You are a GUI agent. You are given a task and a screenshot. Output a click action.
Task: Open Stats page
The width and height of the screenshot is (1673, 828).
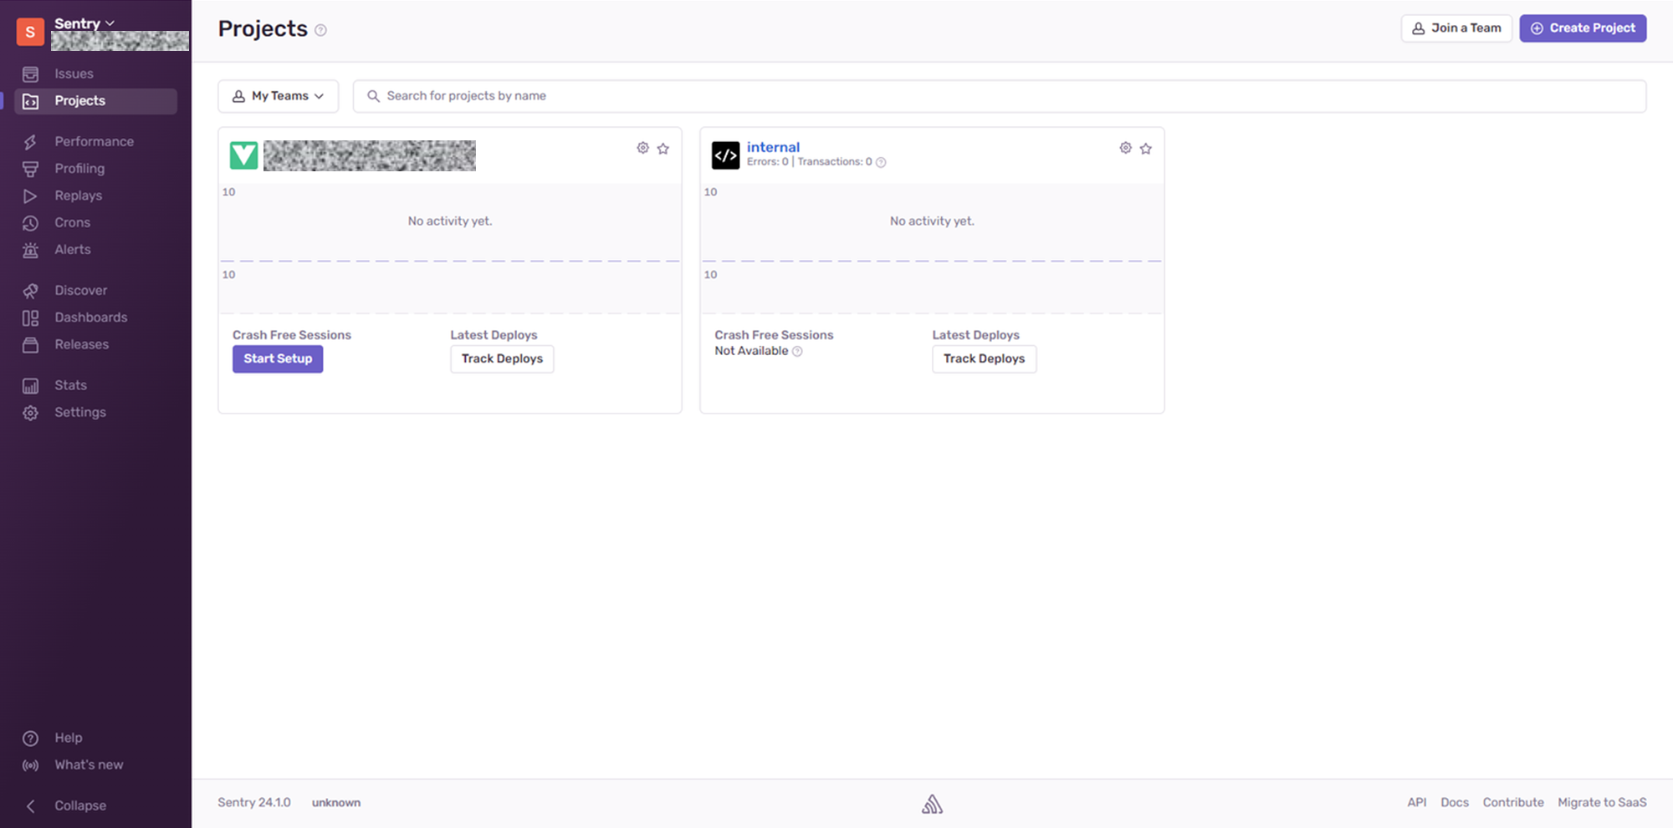(x=70, y=385)
